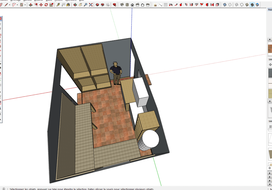Open the Extensions menu
The width and height of the screenshot is (272, 190).
tap(71, 1)
